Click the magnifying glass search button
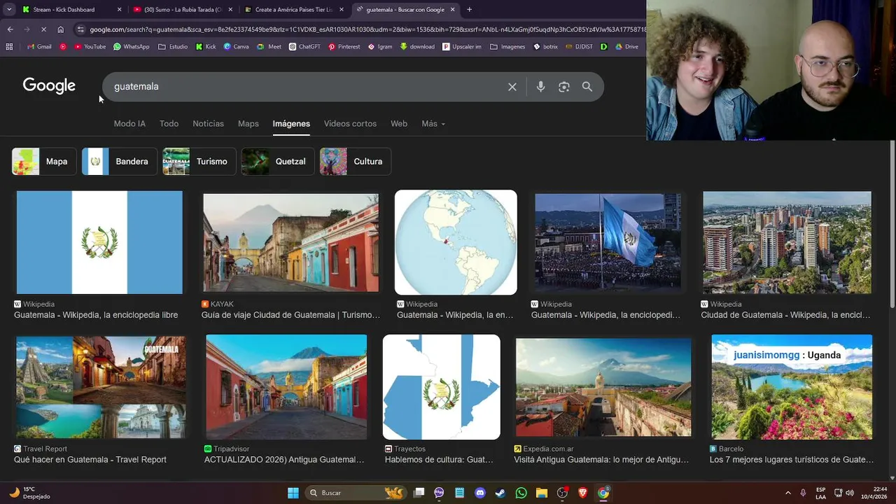The width and height of the screenshot is (896, 504). pos(587,87)
